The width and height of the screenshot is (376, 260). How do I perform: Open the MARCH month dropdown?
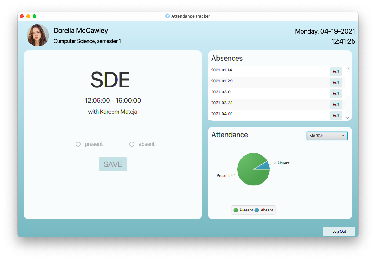(x=327, y=136)
